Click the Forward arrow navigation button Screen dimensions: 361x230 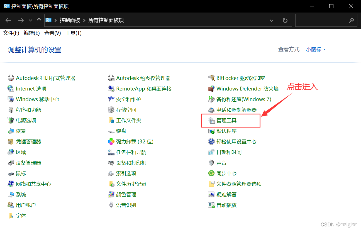(21, 20)
